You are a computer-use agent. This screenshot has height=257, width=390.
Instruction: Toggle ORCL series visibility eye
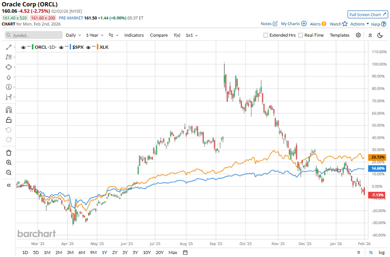pos(23,47)
